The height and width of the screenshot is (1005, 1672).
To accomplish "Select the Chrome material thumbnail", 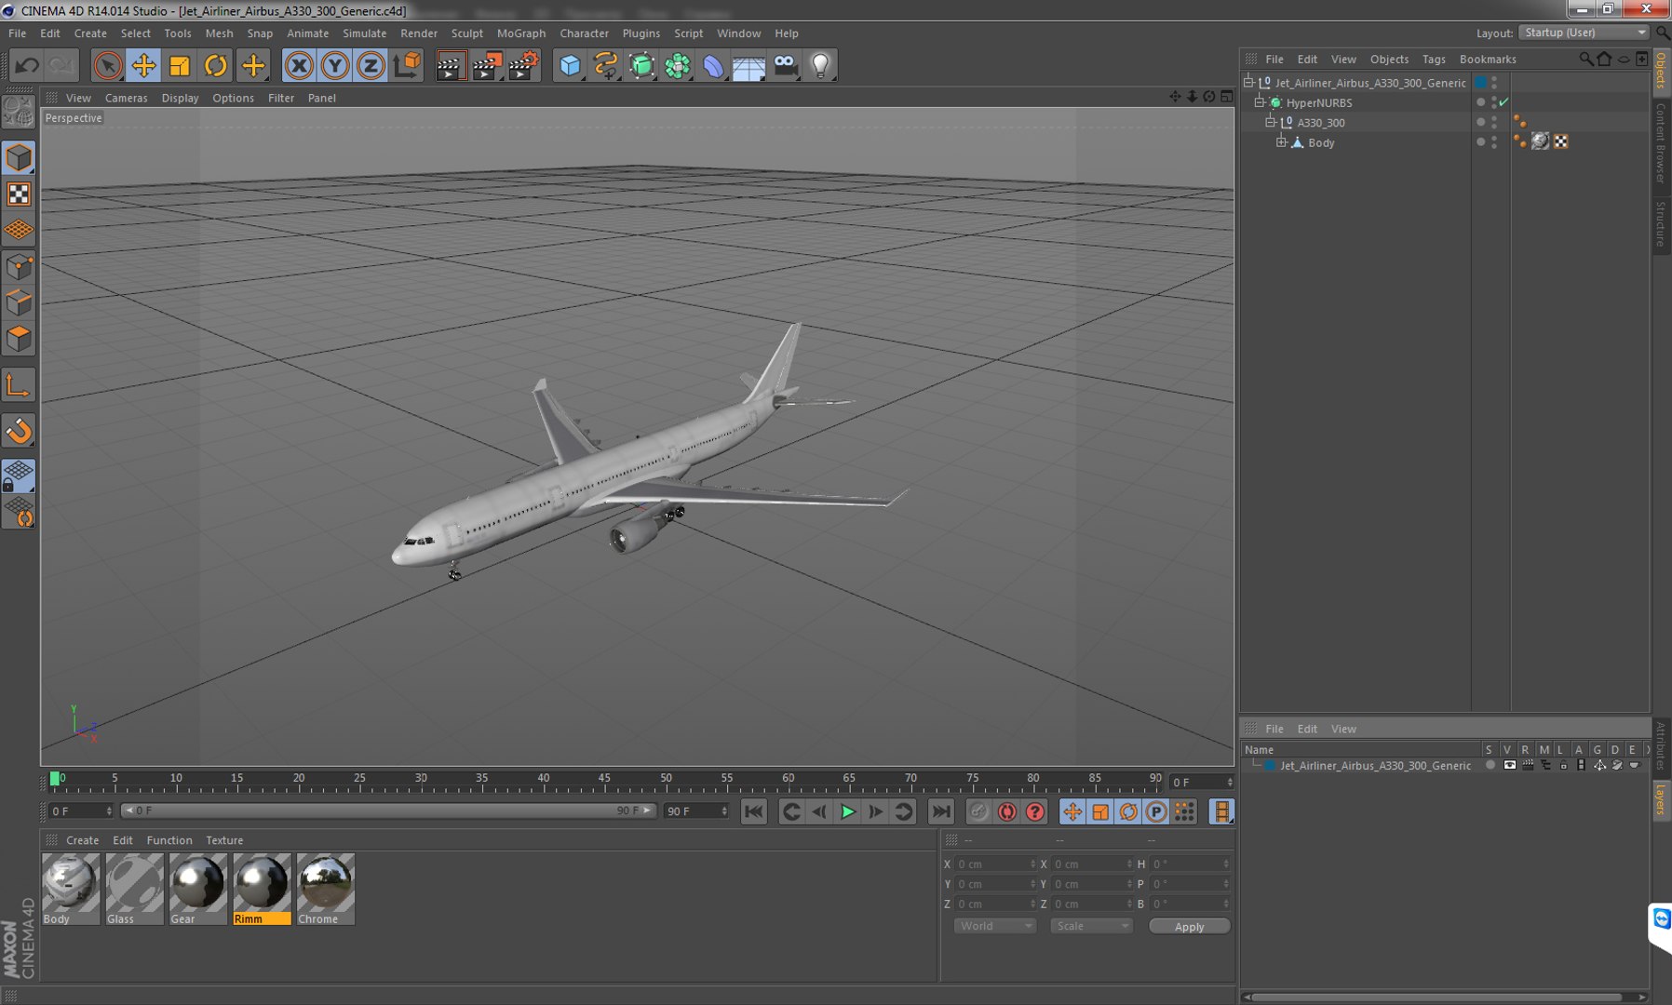I will pyautogui.click(x=325, y=889).
